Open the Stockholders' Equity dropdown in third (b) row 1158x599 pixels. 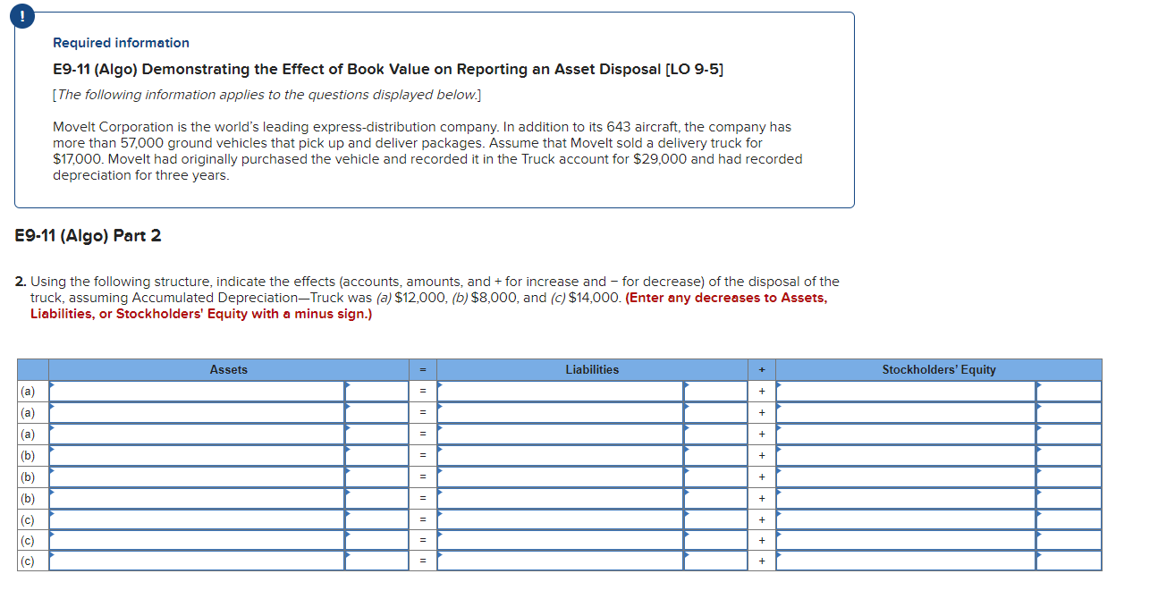coord(903,498)
